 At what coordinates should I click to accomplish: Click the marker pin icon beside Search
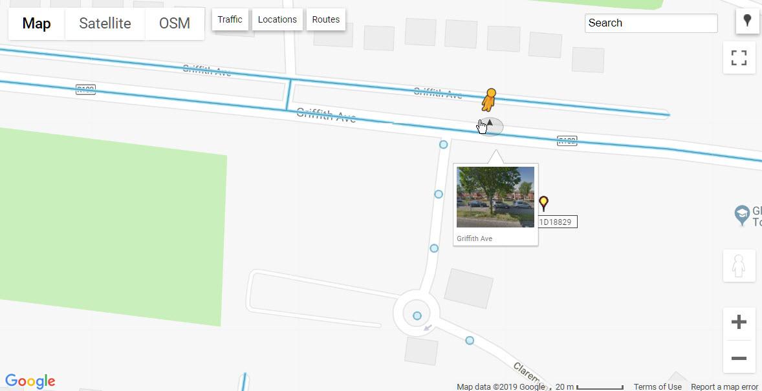click(x=747, y=21)
